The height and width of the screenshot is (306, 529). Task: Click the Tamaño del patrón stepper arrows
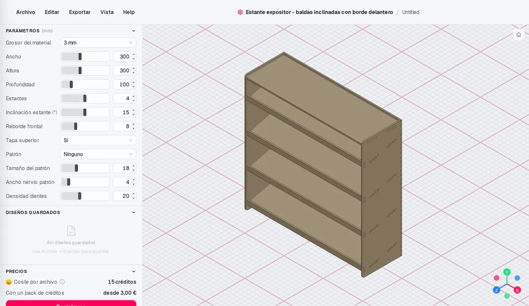coord(133,168)
